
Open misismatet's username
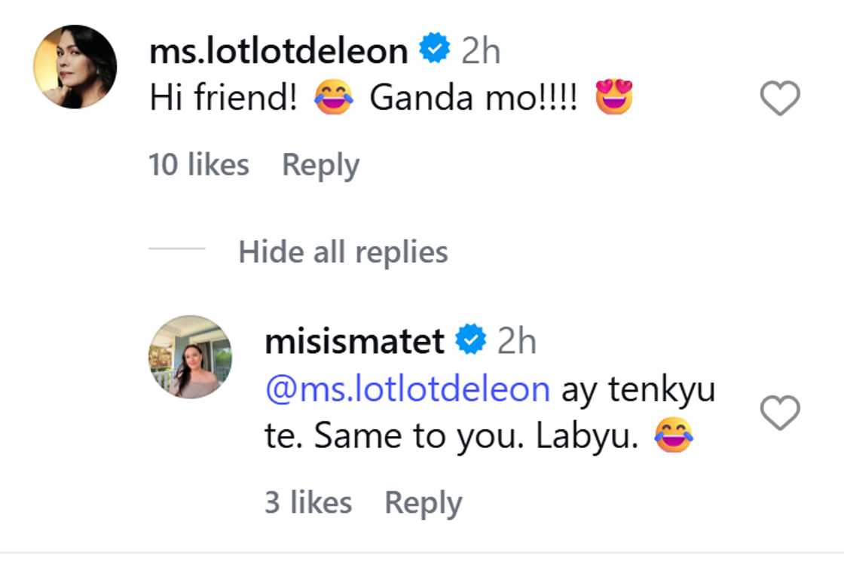(x=354, y=340)
